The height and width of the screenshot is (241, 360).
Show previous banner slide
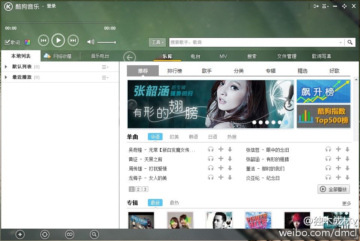coord(132,105)
